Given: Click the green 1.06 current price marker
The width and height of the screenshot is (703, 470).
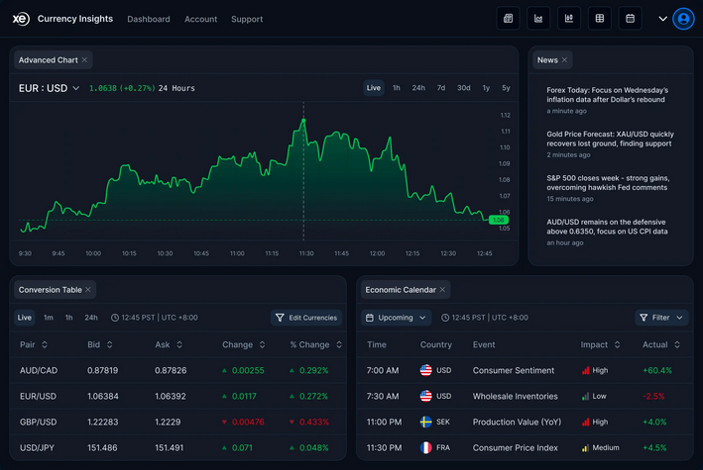Looking at the screenshot, I should tap(499, 220).
